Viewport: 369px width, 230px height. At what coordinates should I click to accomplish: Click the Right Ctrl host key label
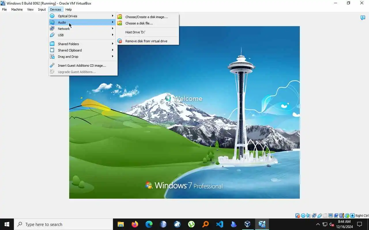pyautogui.click(x=362, y=216)
